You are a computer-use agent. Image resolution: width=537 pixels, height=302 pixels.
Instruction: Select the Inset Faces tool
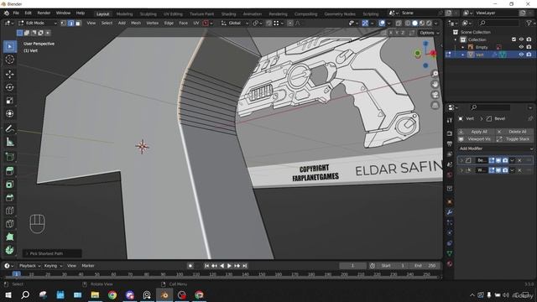(10, 185)
